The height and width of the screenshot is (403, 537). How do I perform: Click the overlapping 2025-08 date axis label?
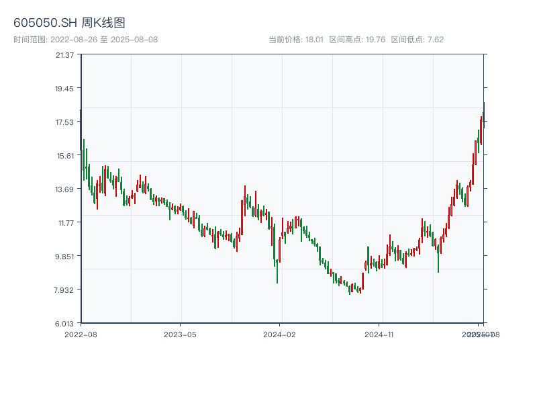coord(485,334)
